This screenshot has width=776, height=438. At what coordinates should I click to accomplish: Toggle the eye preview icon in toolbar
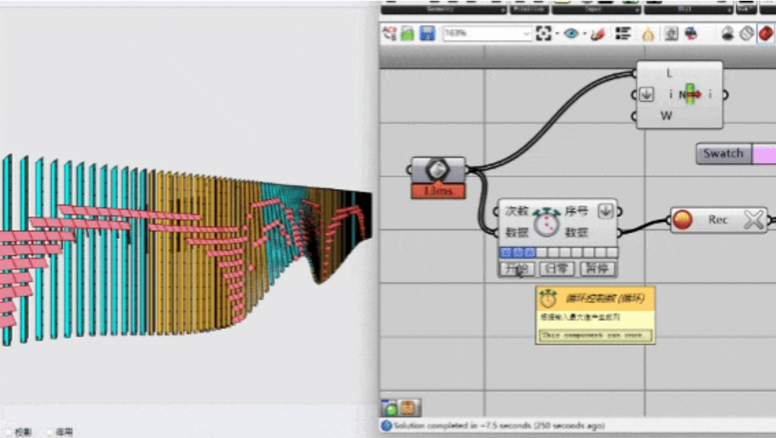tap(571, 34)
